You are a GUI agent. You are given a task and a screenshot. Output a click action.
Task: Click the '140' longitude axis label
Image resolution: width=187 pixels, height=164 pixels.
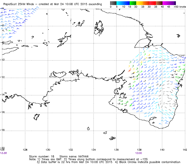click(162, 150)
